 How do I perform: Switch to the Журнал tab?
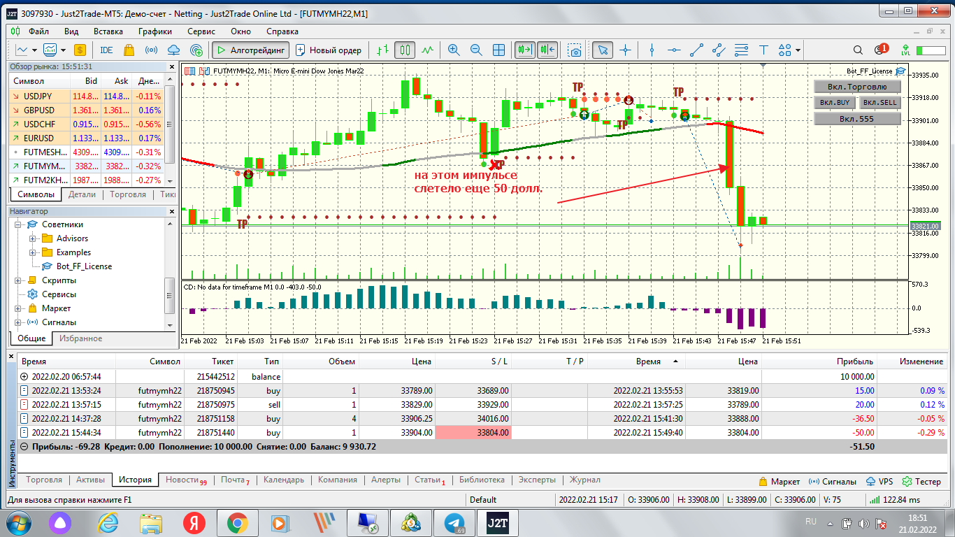click(584, 480)
